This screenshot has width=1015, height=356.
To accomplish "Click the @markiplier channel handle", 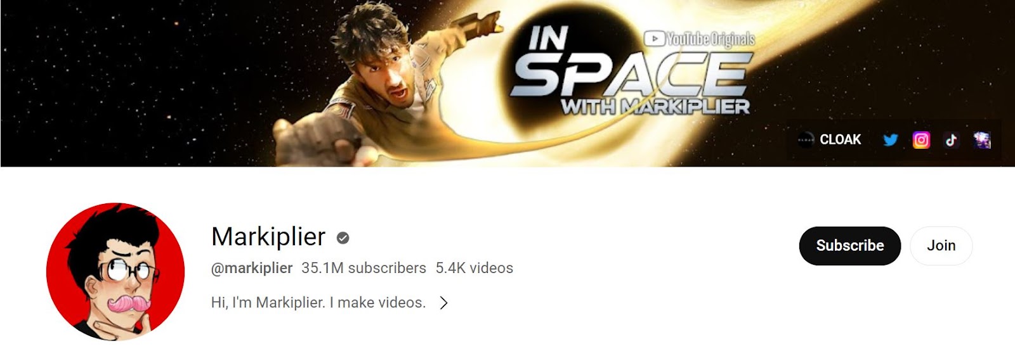I will tap(252, 268).
